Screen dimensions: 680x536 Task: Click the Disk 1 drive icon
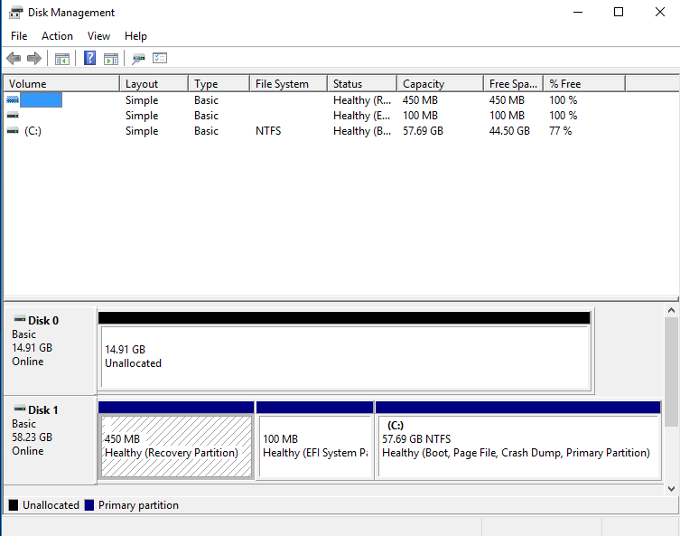click(20, 409)
